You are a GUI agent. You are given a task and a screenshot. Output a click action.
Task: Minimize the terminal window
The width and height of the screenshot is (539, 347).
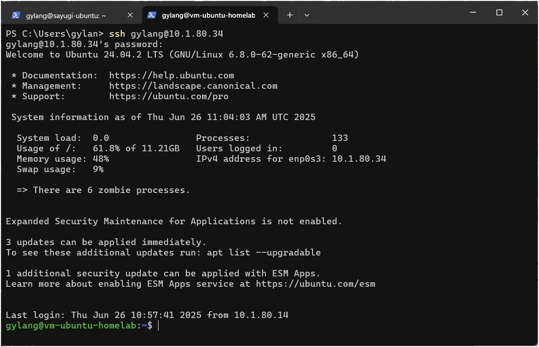tap(473, 13)
